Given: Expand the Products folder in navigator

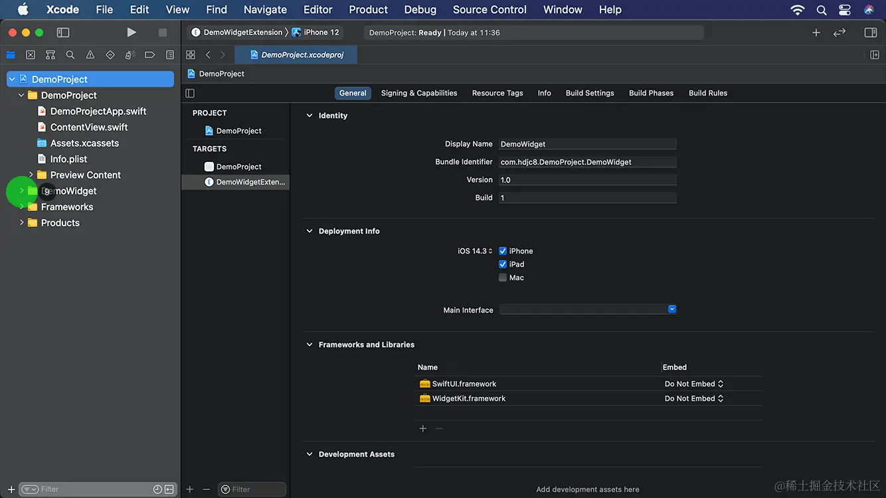Looking at the screenshot, I should tap(21, 222).
